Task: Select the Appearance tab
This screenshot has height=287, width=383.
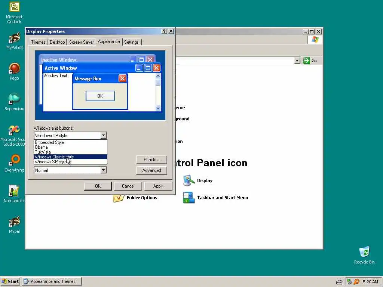Action: coord(109,41)
